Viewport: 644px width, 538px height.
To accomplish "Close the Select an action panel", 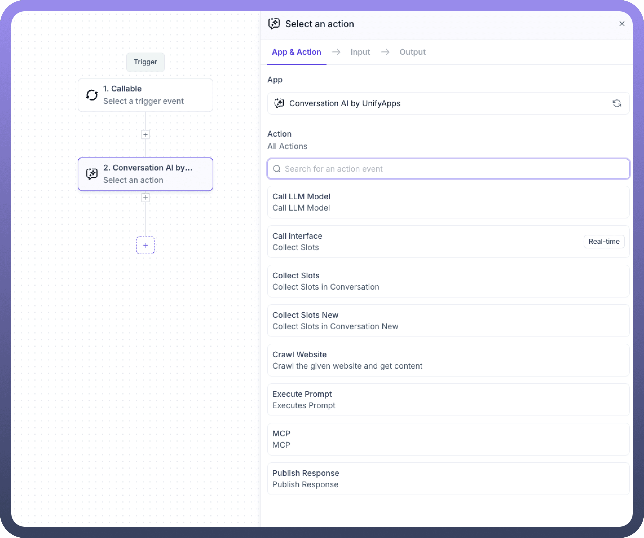I will coord(622,24).
